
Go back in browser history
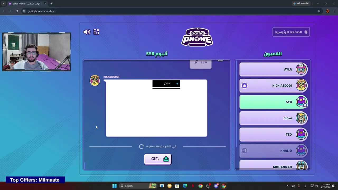4,11
